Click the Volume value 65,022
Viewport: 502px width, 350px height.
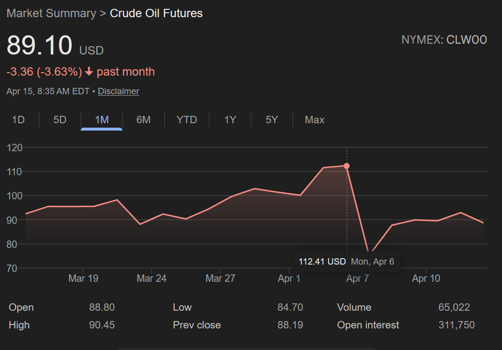(454, 307)
